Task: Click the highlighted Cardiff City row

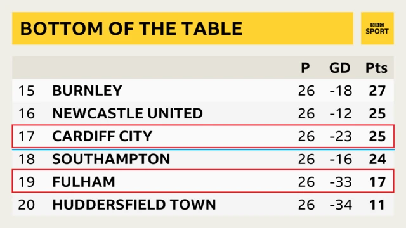Action: tap(203, 136)
